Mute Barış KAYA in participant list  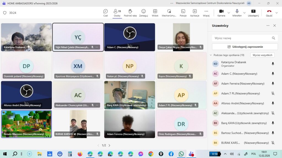(273, 123)
